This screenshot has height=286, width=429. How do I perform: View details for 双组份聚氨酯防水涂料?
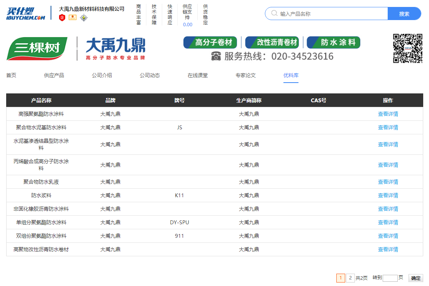coord(388,236)
